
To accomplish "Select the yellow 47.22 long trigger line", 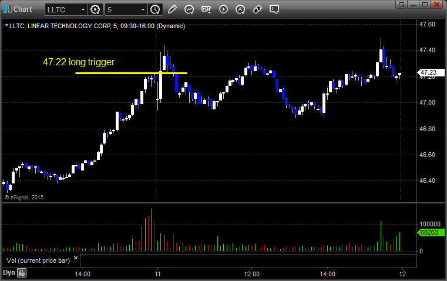I will [x=131, y=73].
